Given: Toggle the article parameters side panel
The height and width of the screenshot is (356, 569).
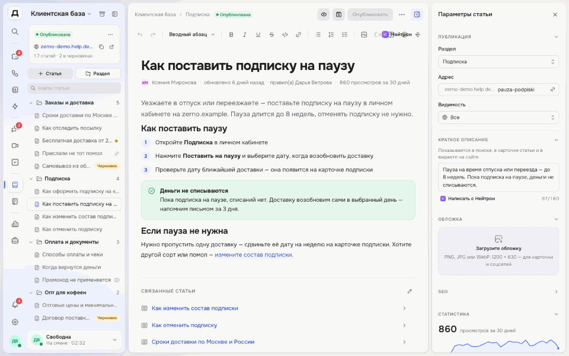Looking at the screenshot, I should click(417, 14).
